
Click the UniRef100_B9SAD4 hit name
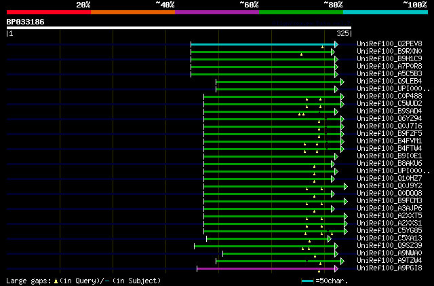point(389,111)
